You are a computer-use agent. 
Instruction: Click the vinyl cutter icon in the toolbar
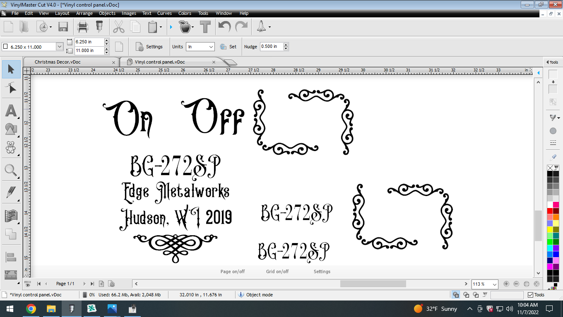tap(99, 26)
